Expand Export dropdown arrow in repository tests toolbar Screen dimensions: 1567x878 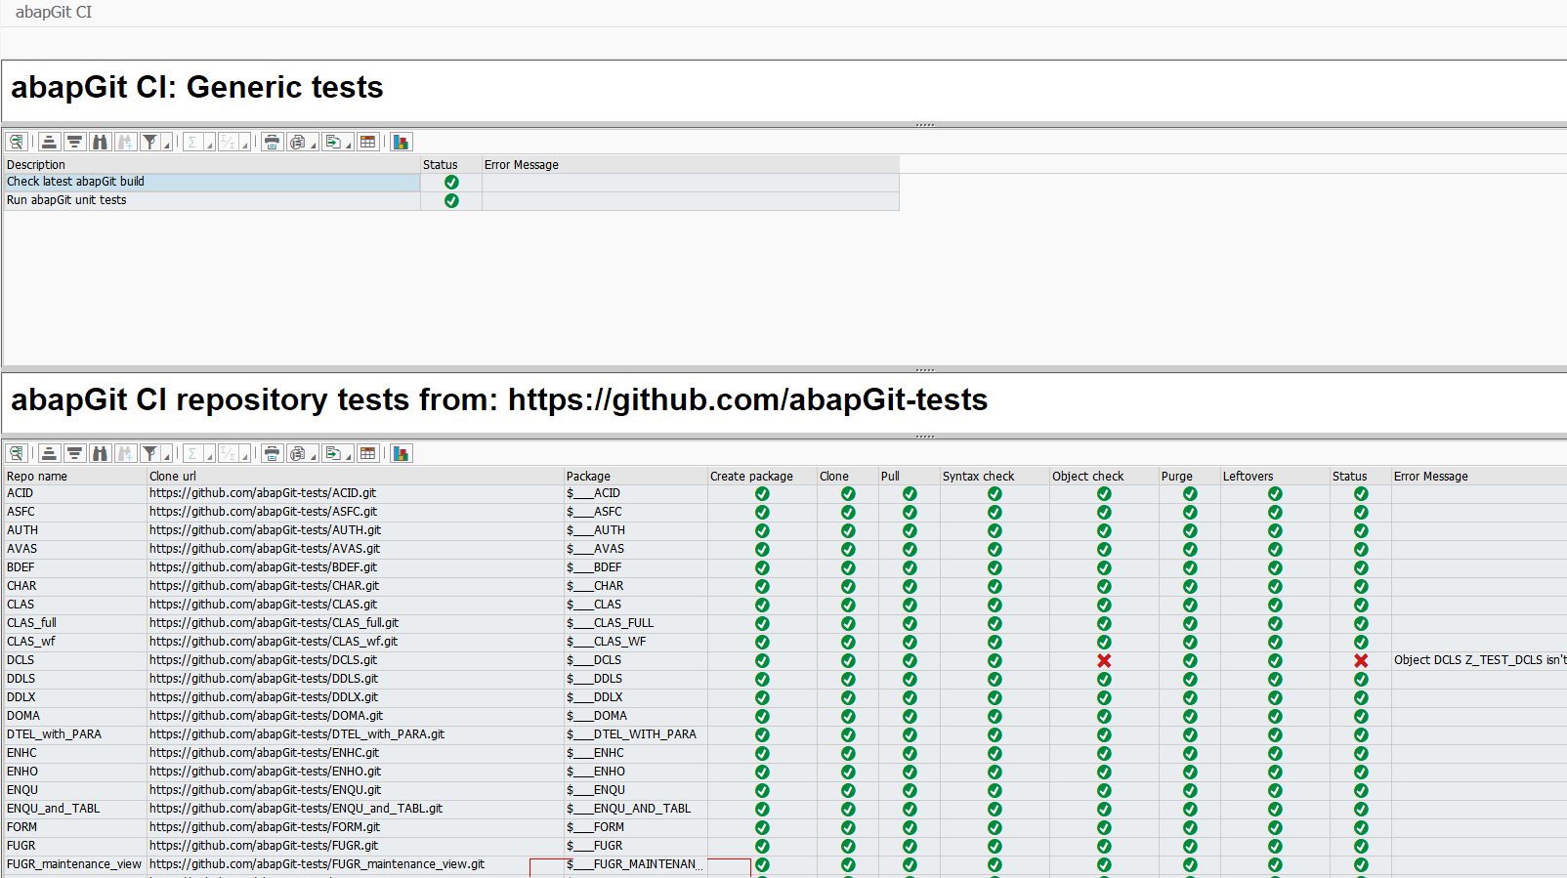point(349,455)
